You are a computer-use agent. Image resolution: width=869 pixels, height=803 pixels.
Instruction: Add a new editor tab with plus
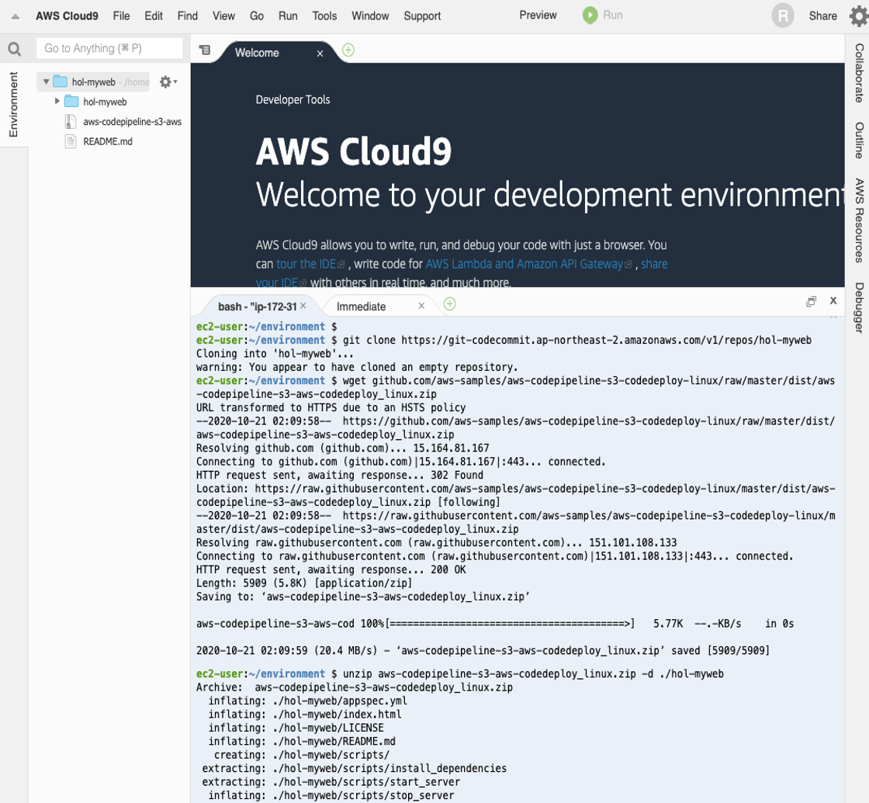[x=348, y=50]
